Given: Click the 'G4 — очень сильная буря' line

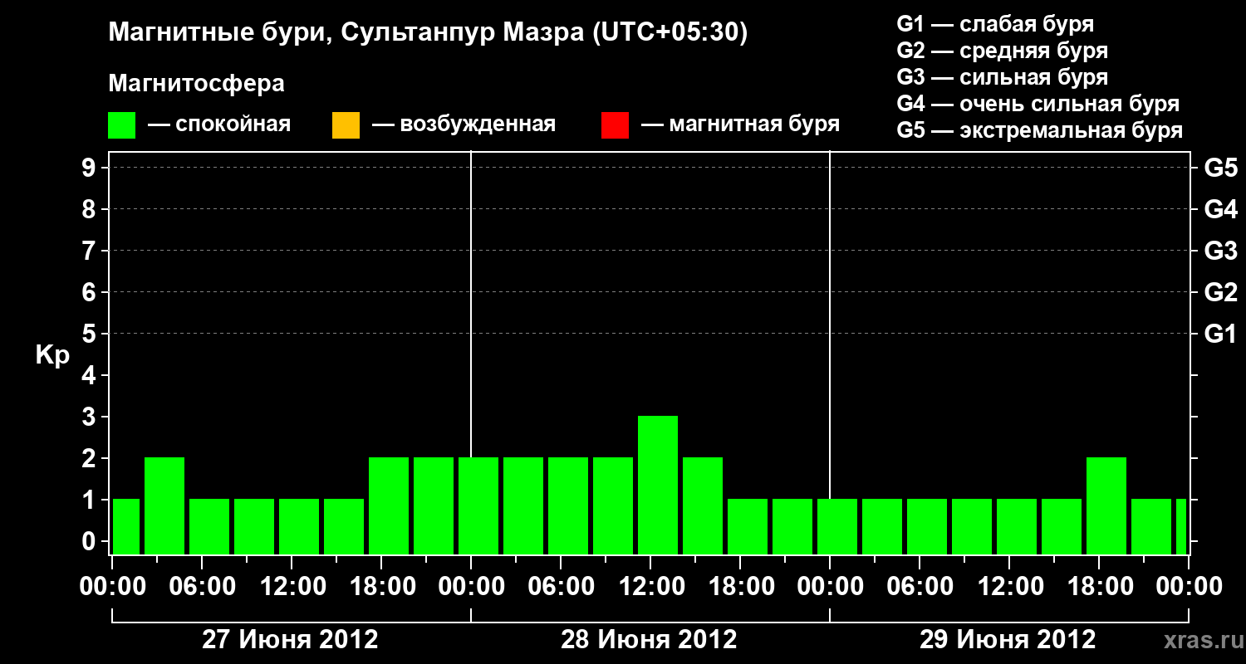Looking at the screenshot, I should (x=1038, y=104).
